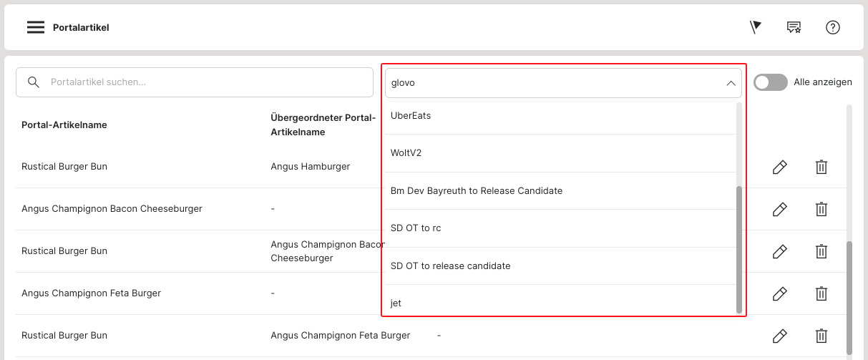This screenshot has height=360, width=868.
Task: Choose WoltV2 in the portal list
Action: click(406, 153)
